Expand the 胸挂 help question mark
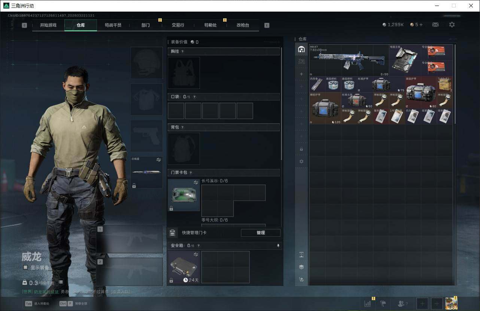The width and height of the screenshot is (480, 311). click(183, 52)
